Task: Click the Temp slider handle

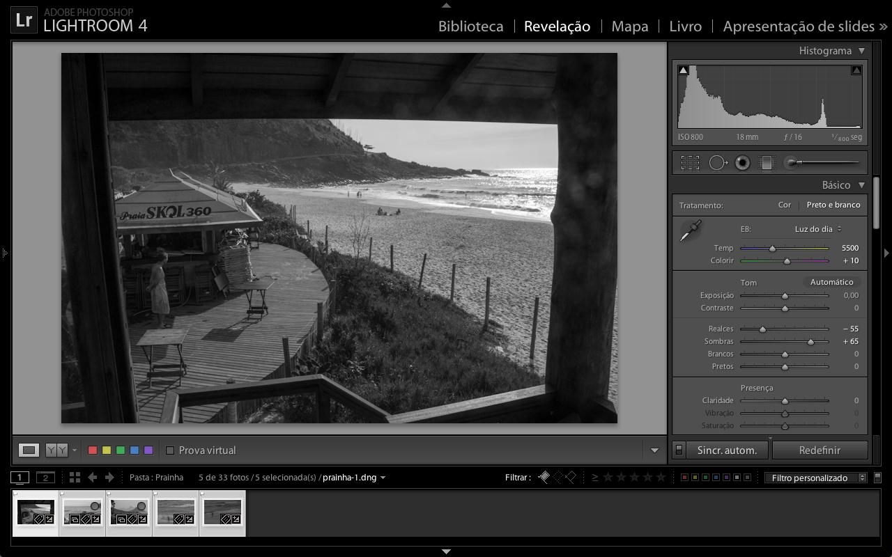Action: point(772,249)
